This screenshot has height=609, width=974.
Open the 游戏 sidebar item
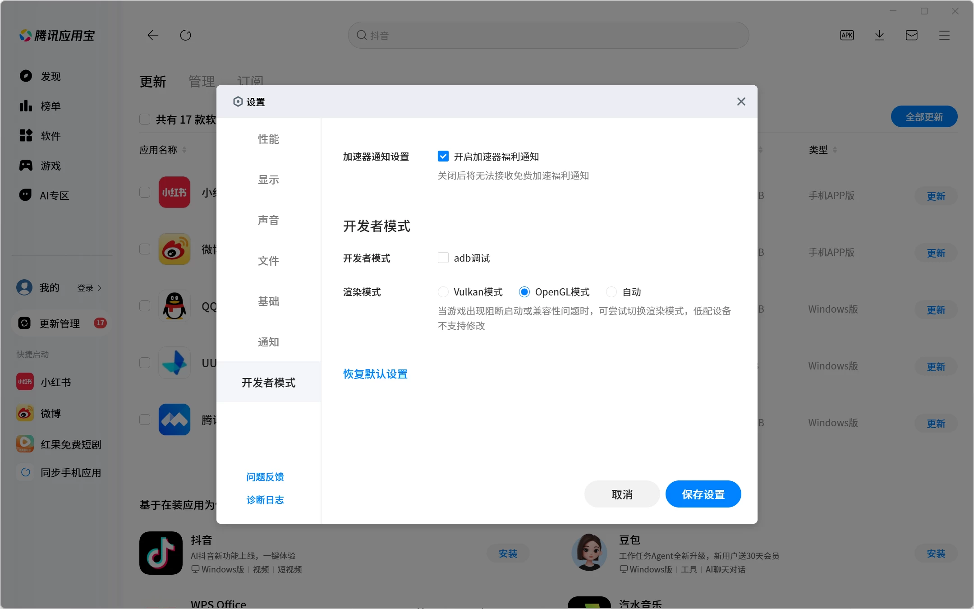click(x=61, y=166)
